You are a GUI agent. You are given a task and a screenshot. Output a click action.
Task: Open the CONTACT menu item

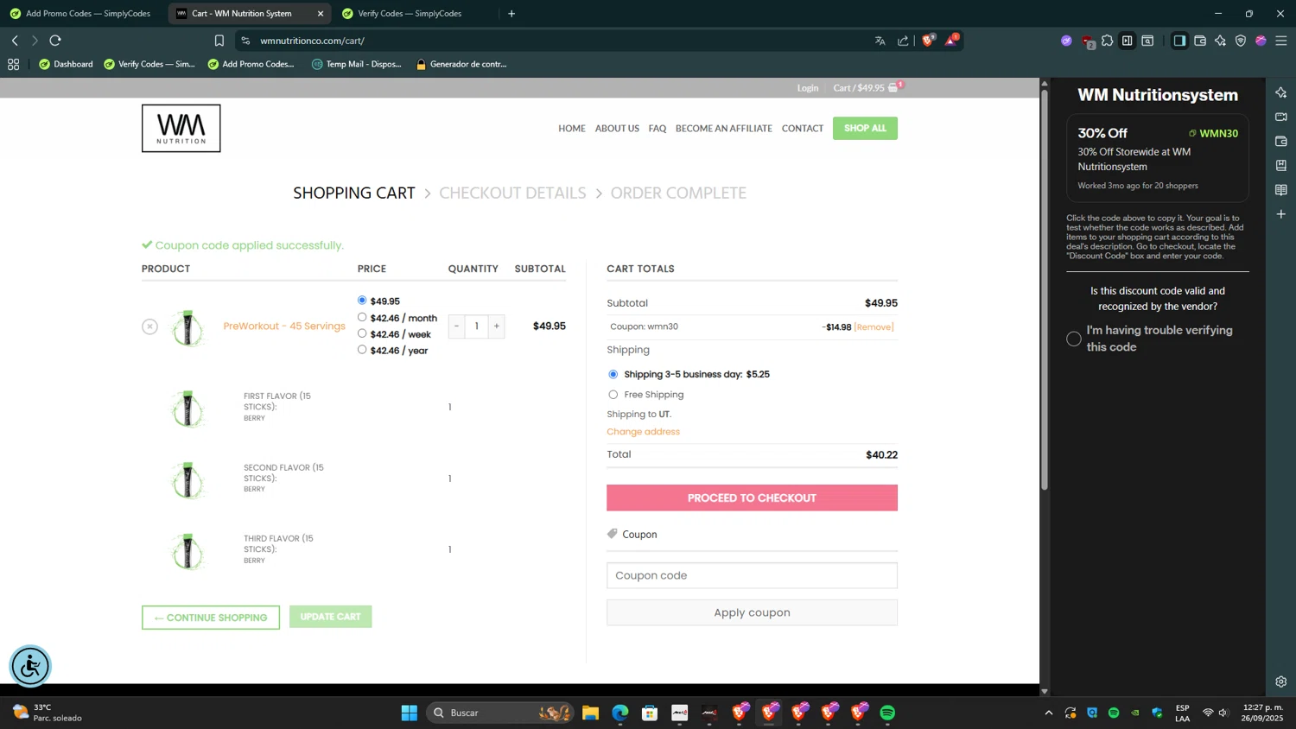point(803,129)
